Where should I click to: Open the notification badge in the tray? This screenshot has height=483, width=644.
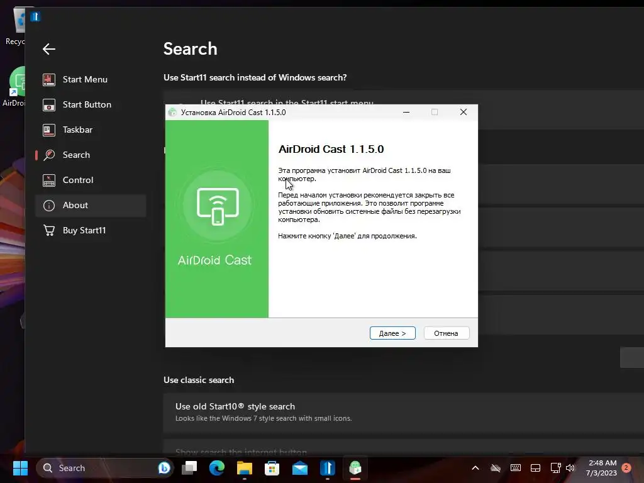coord(626,467)
